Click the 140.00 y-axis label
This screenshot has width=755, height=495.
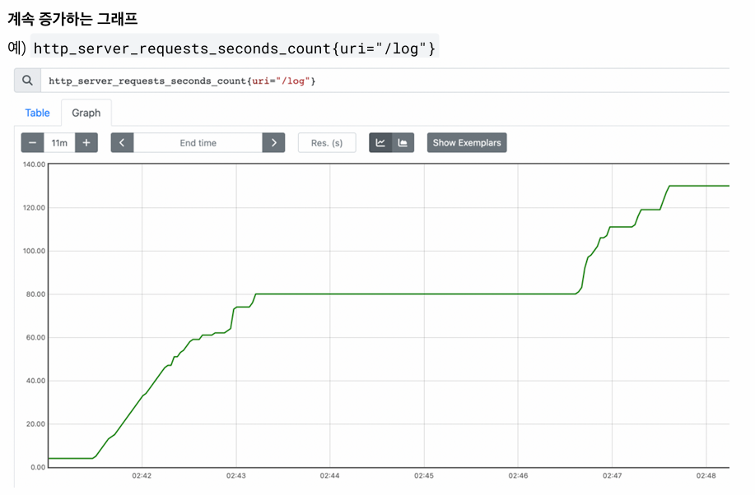tap(35, 164)
